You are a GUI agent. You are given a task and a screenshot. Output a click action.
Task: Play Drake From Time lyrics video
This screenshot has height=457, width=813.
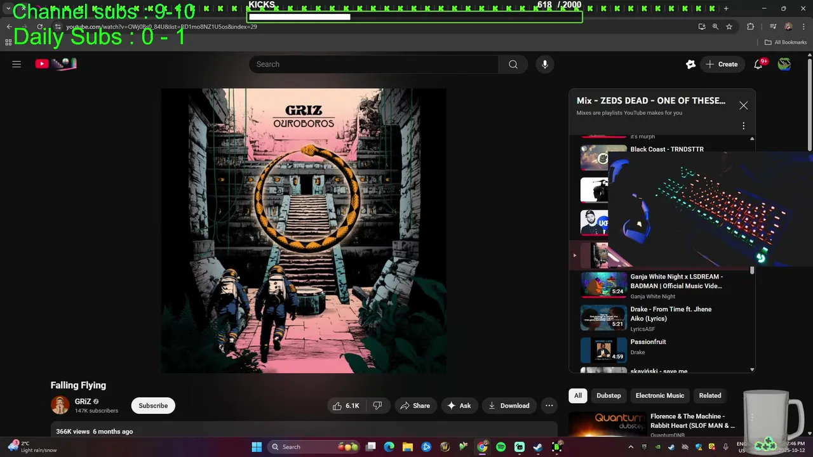(x=661, y=318)
